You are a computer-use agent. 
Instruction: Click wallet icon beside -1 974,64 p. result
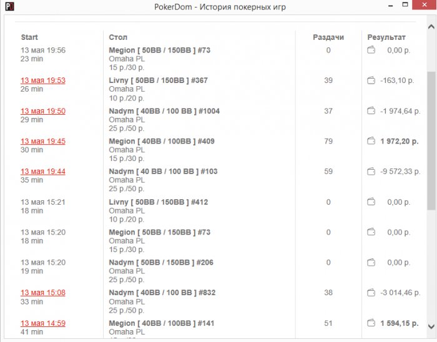tap(371, 111)
